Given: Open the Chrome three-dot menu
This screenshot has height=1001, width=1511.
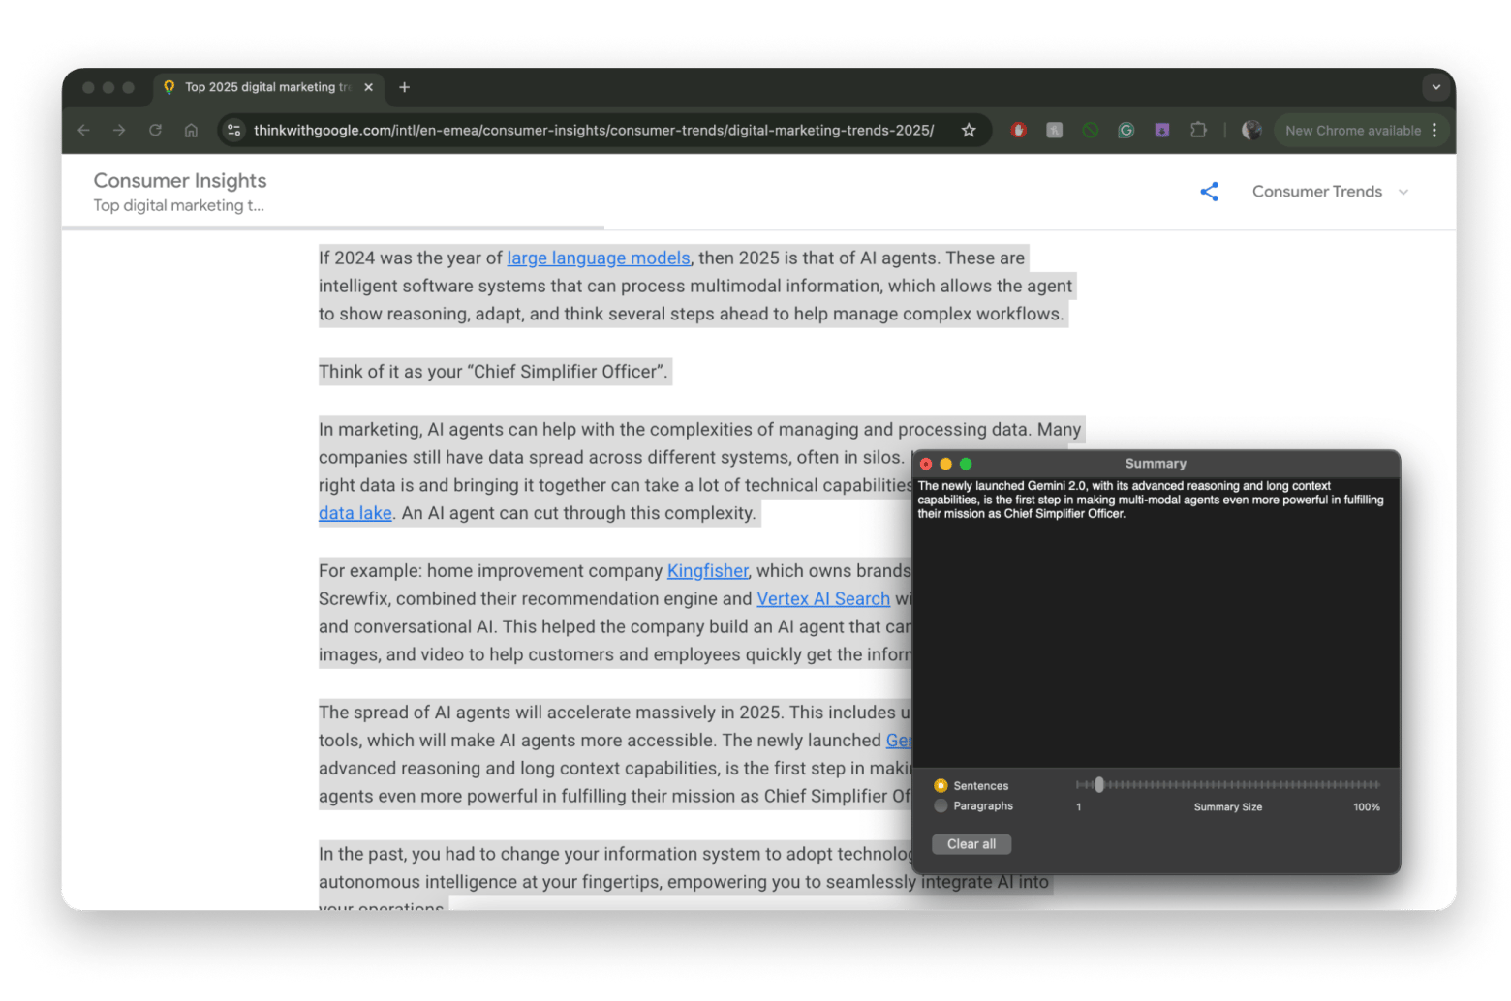Looking at the screenshot, I should [1434, 130].
